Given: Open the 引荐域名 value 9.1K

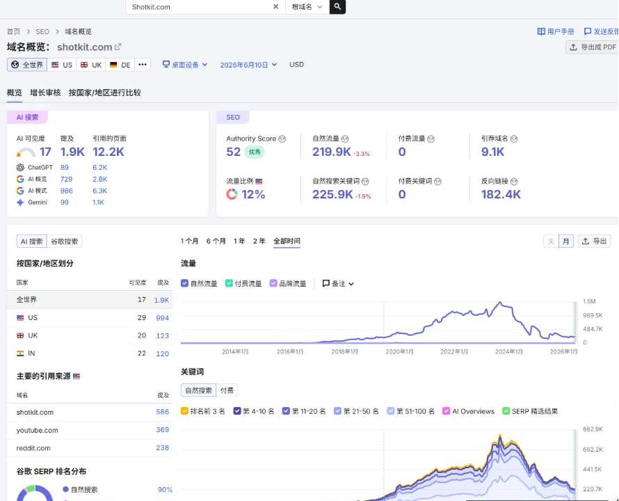Looking at the screenshot, I should [492, 152].
